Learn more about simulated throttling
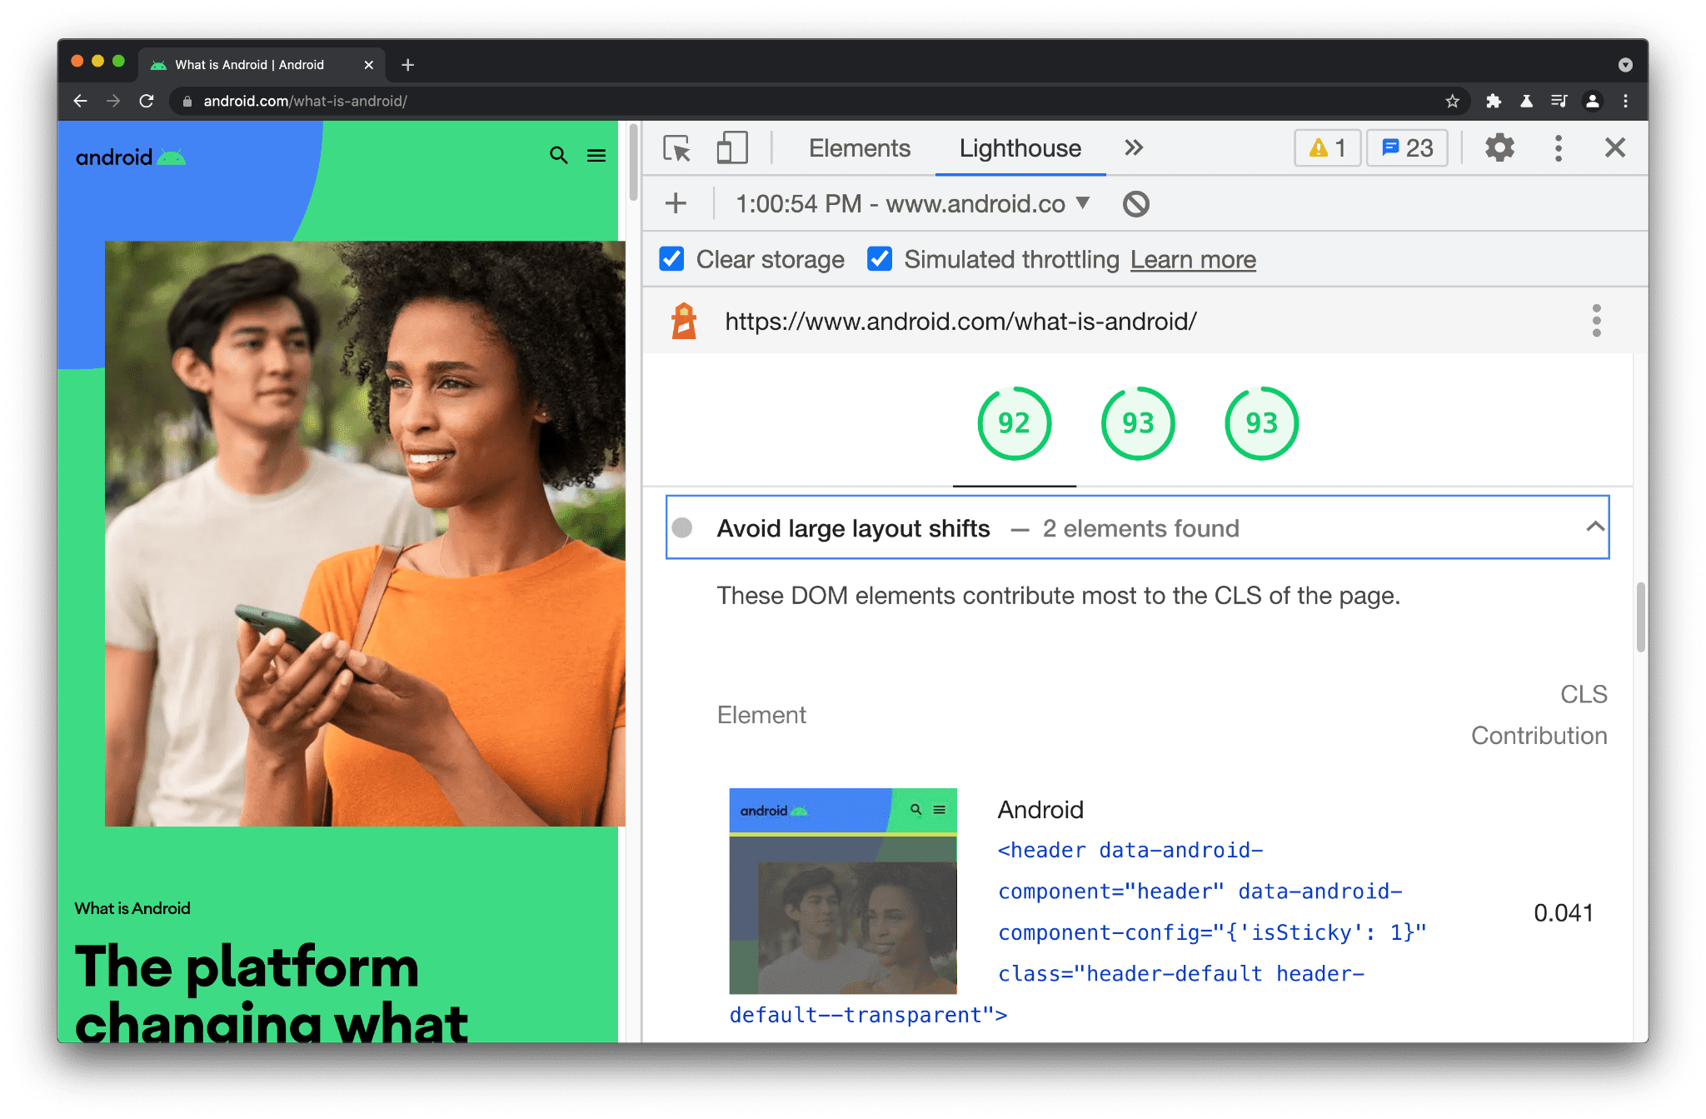The image size is (1706, 1119). pos(1192,261)
